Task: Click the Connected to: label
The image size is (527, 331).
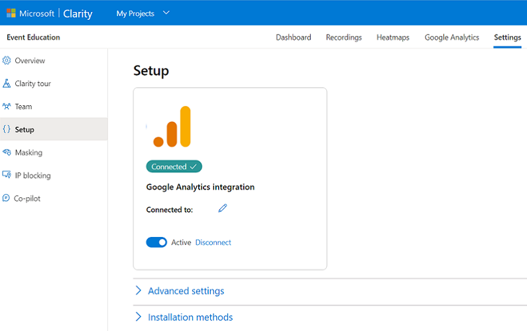Action: tap(170, 210)
